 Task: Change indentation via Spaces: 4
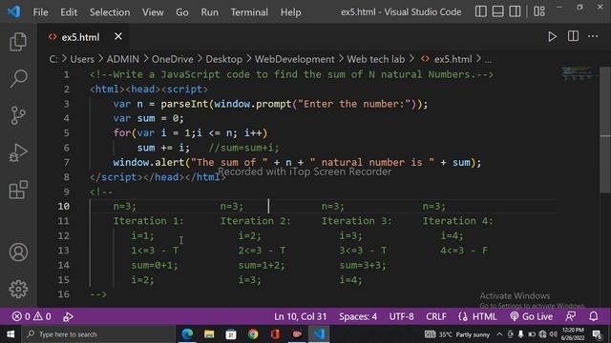[x=358, y=316]
